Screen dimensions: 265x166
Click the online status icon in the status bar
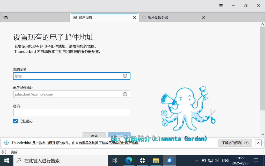click(x=4, y=152)
